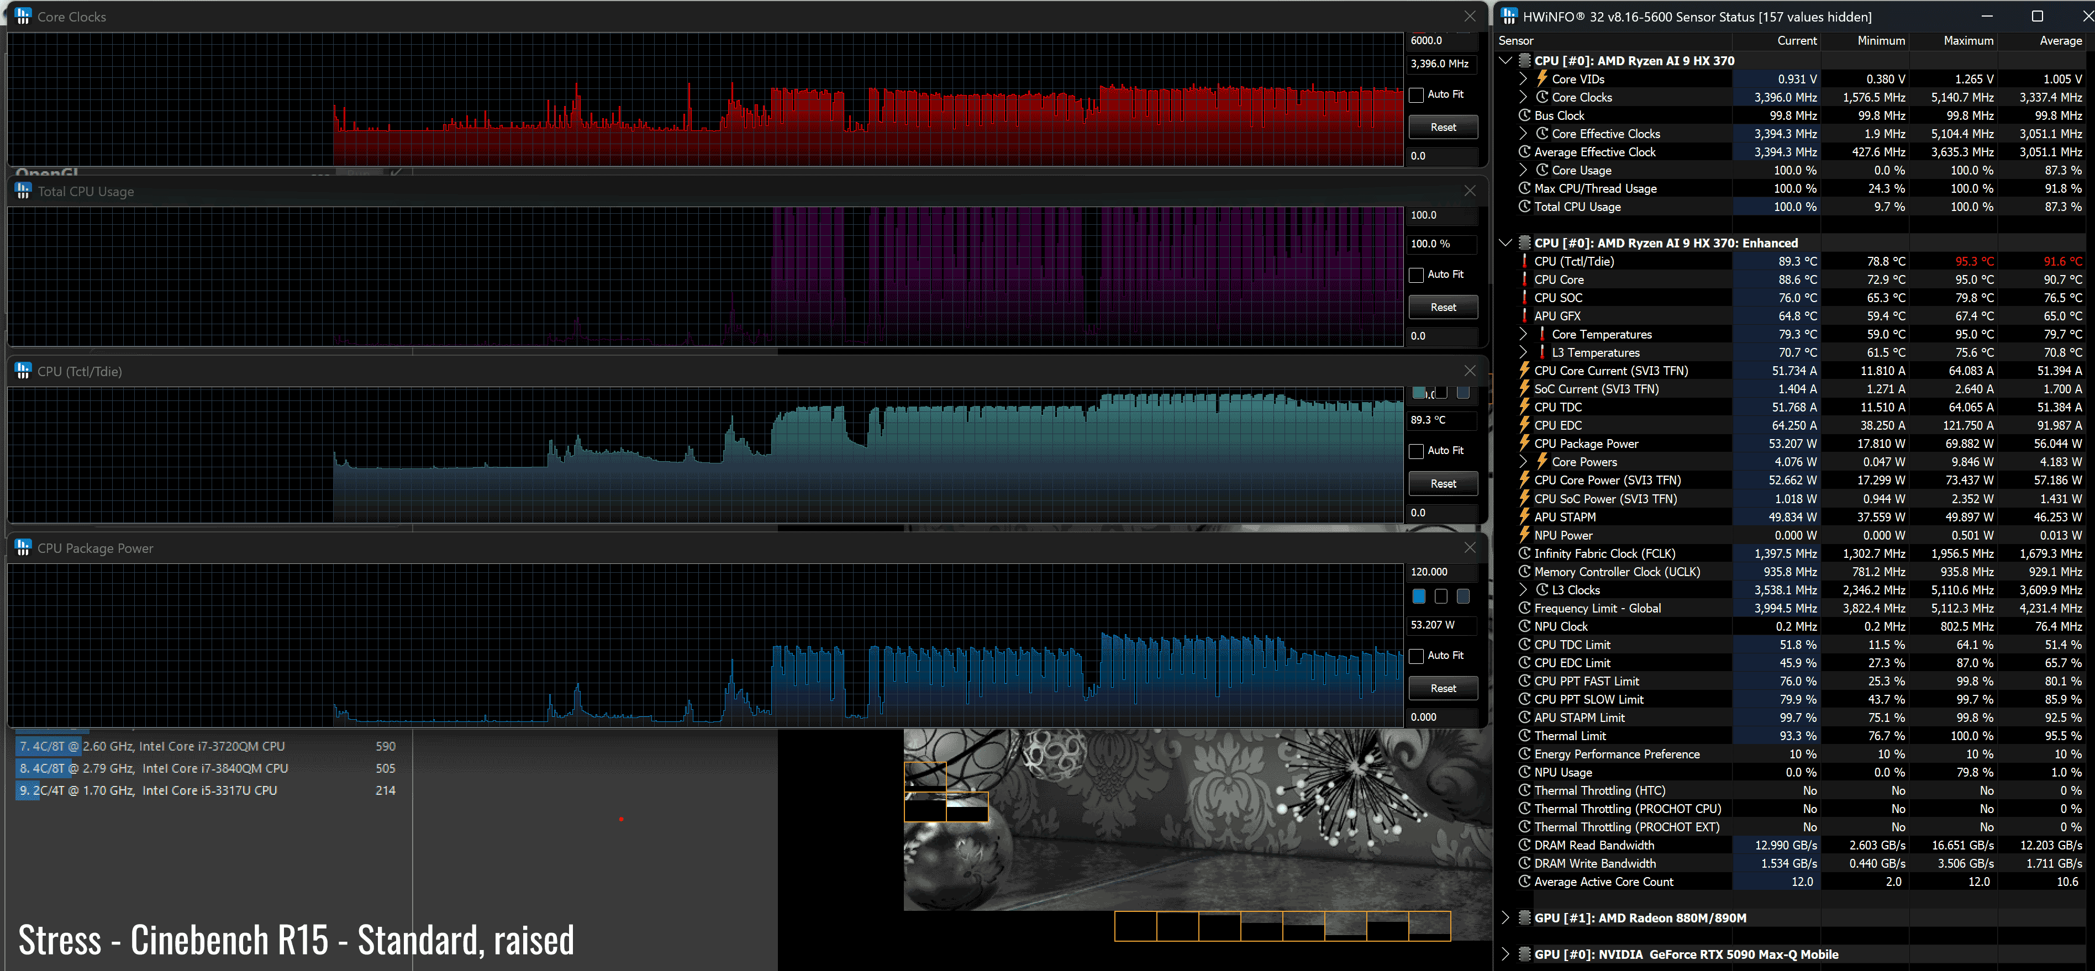Click the thermometer icon beside CPU (Tctl/Tdie) sensor
This screenshot has height=971, width=2095.
[1525, 261]
